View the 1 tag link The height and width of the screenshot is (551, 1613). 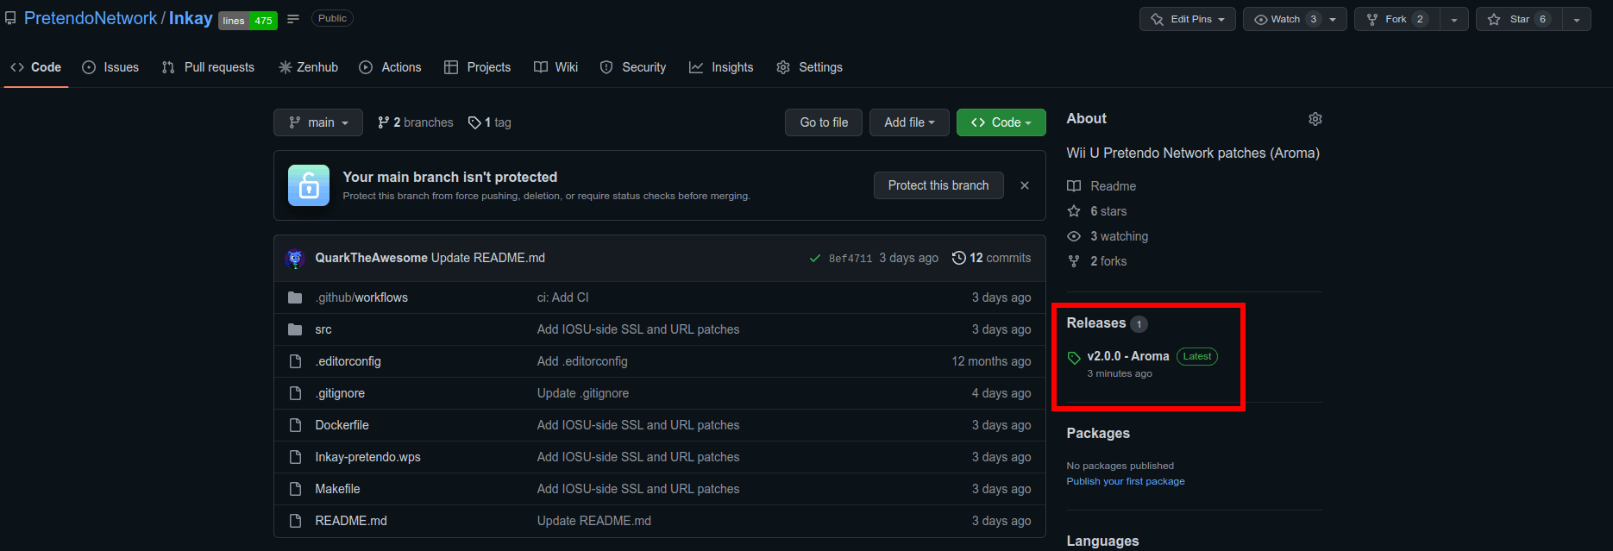click(x=489, y=122)
